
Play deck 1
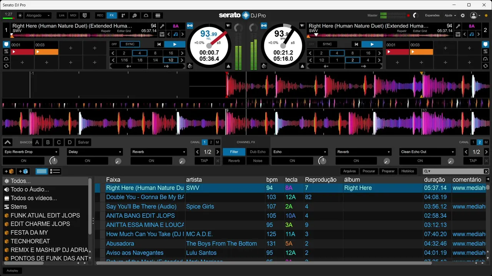pos(175,44)
